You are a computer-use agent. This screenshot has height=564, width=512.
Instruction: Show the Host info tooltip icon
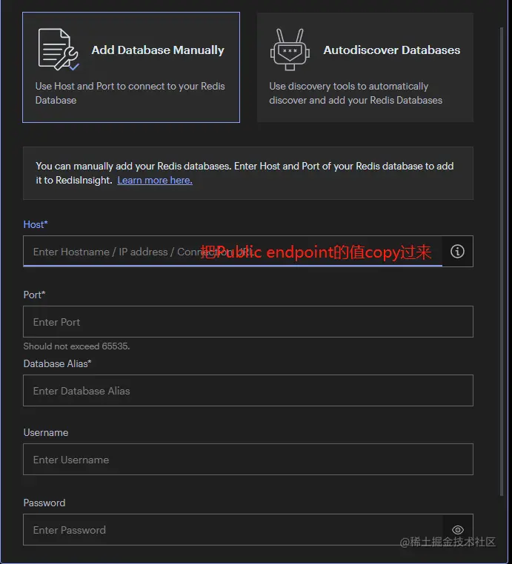[x=458, y=252]
